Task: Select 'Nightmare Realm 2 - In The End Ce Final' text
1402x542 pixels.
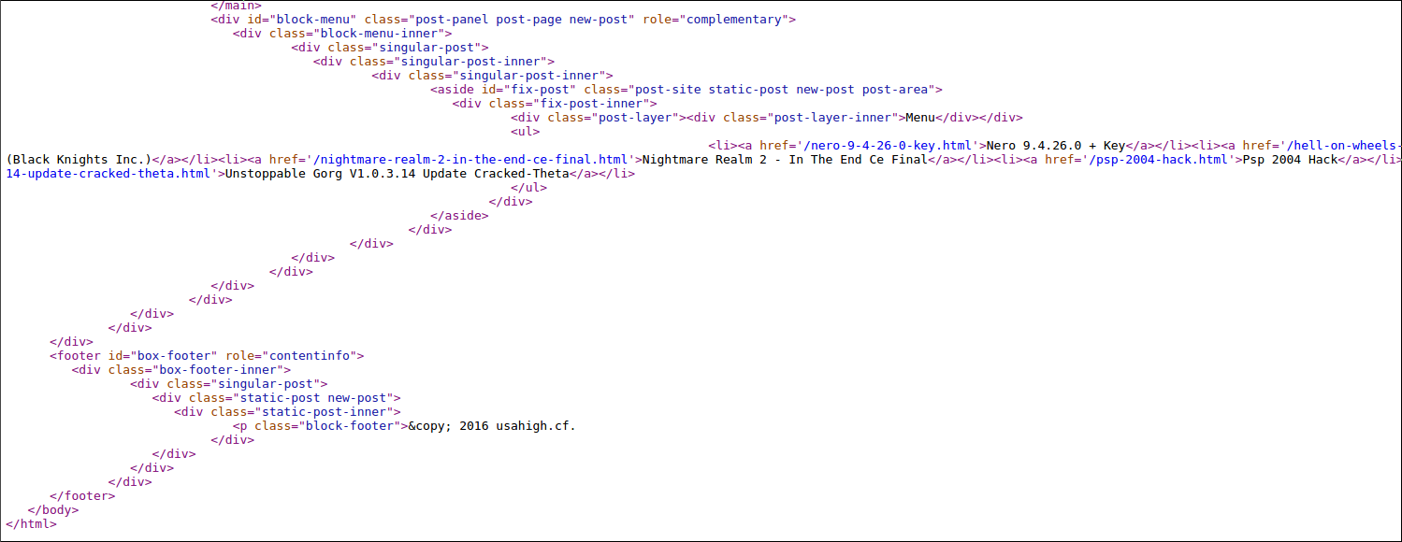Action: coord(786,160)
